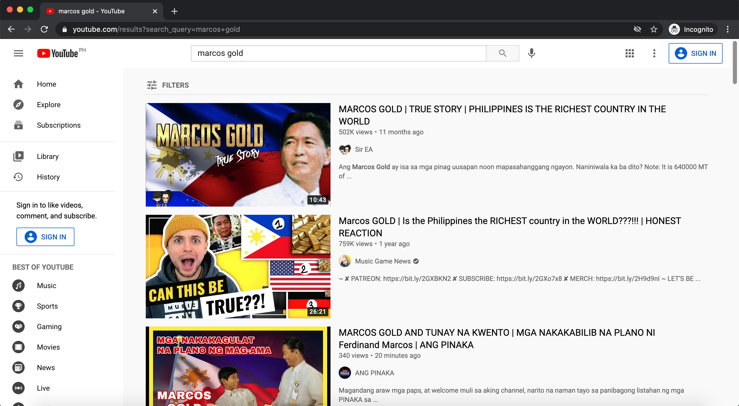Click the MGA NAKAKAGULAT NA PLANO thumbnail
This screenshot has height=406, width=739.
(238, 366)
